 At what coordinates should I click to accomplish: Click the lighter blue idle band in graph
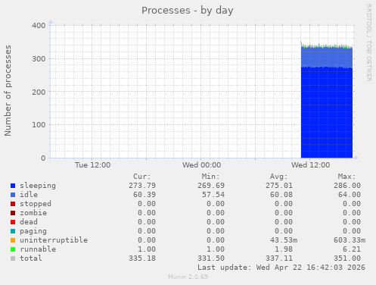[x=327, y=57]
